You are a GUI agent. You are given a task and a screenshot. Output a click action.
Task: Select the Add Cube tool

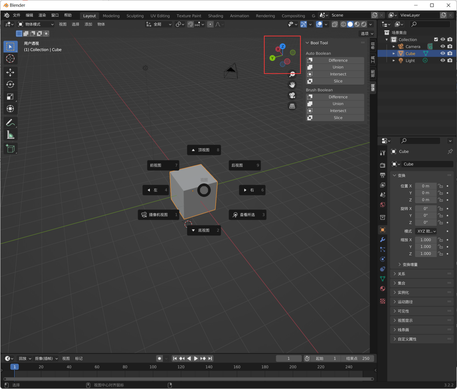[10, 148]
